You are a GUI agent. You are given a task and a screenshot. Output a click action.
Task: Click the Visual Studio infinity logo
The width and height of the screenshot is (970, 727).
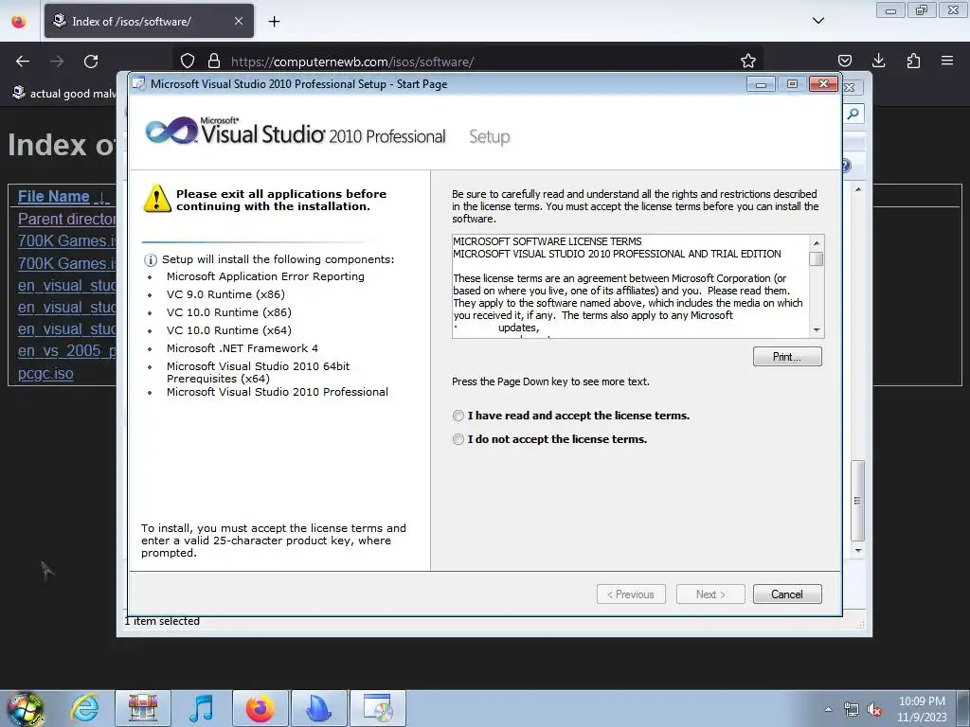[171, 131]
